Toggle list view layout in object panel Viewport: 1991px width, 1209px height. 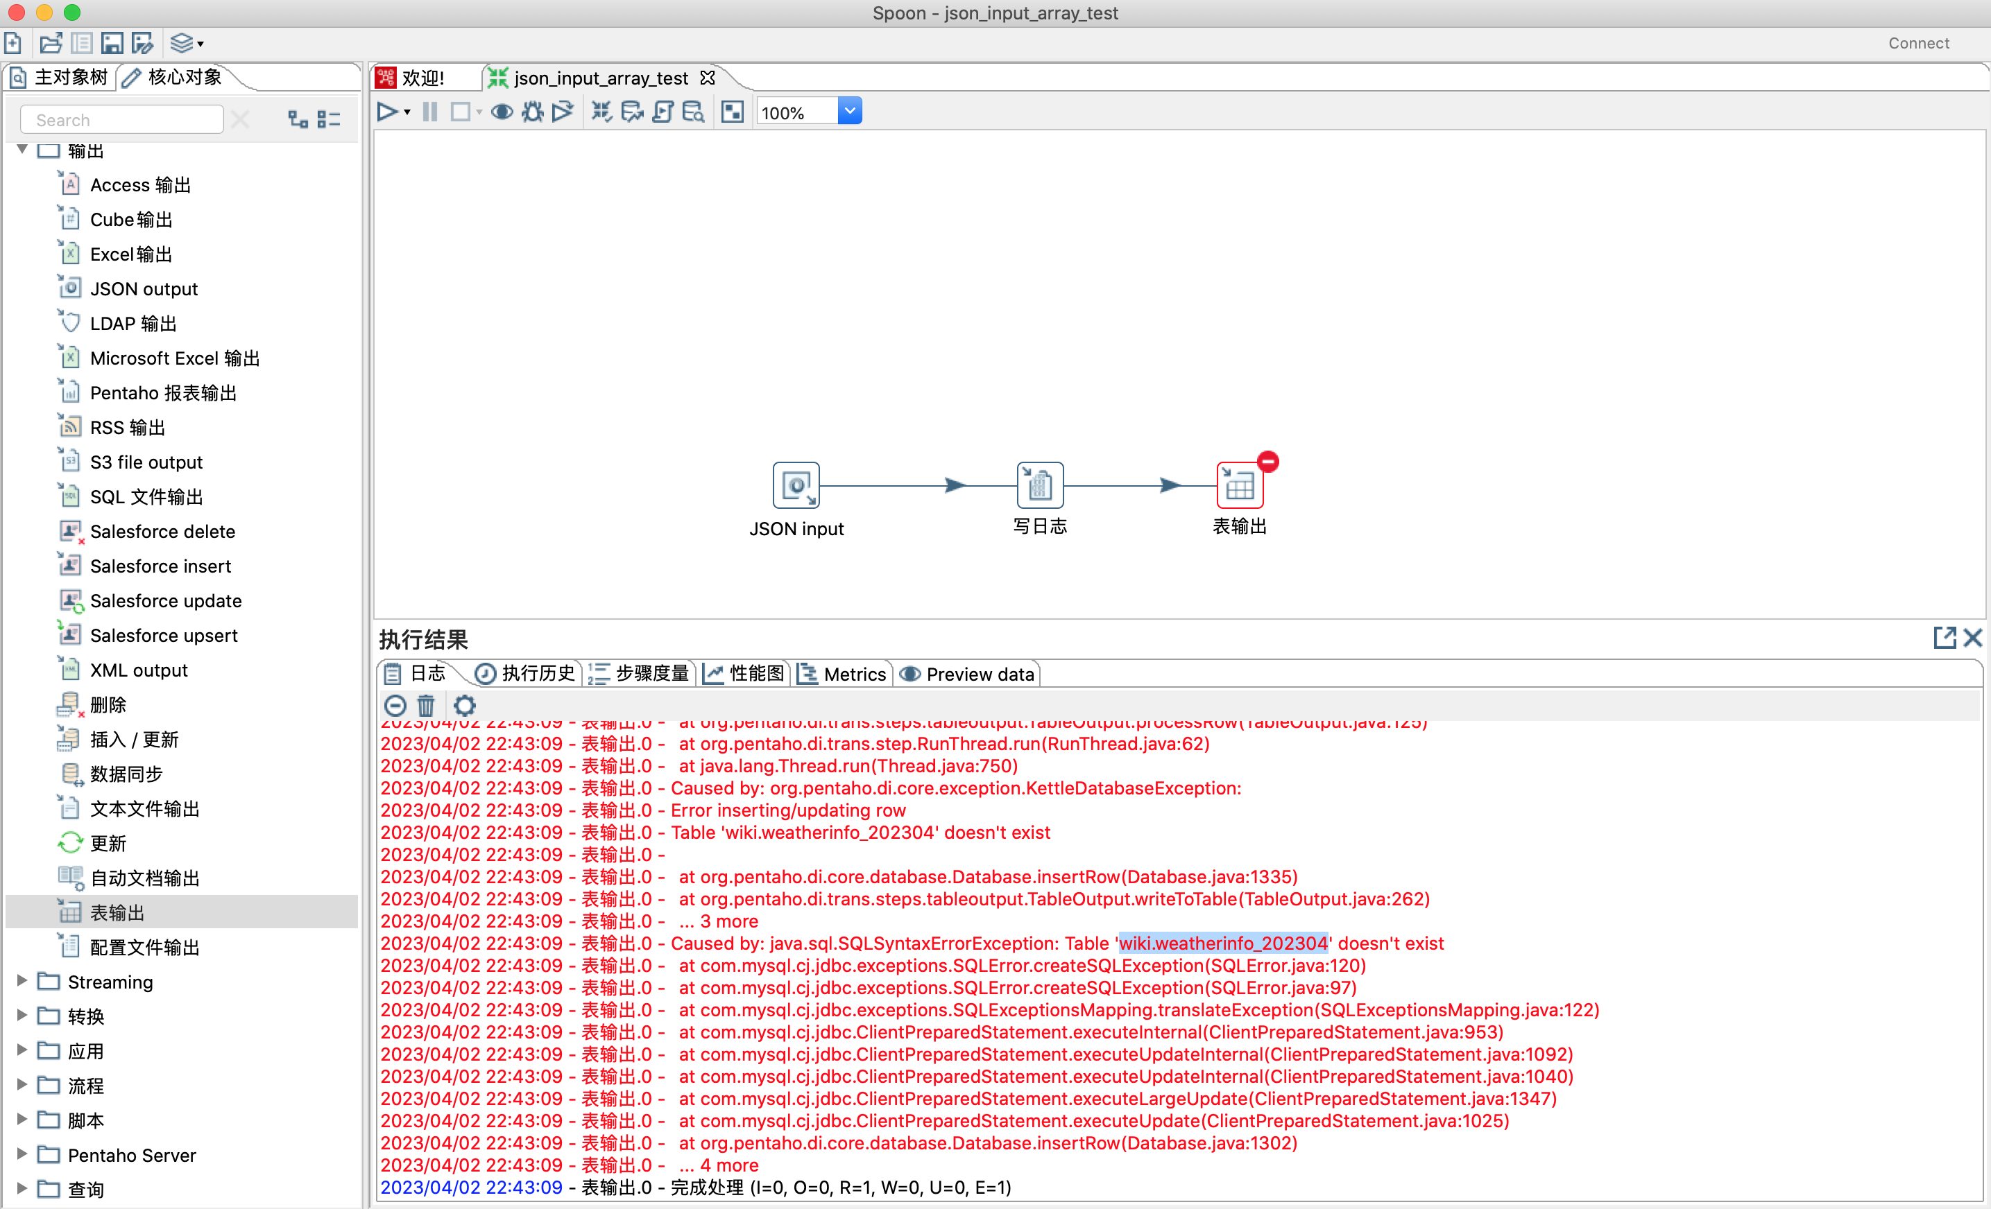(329, 119)
